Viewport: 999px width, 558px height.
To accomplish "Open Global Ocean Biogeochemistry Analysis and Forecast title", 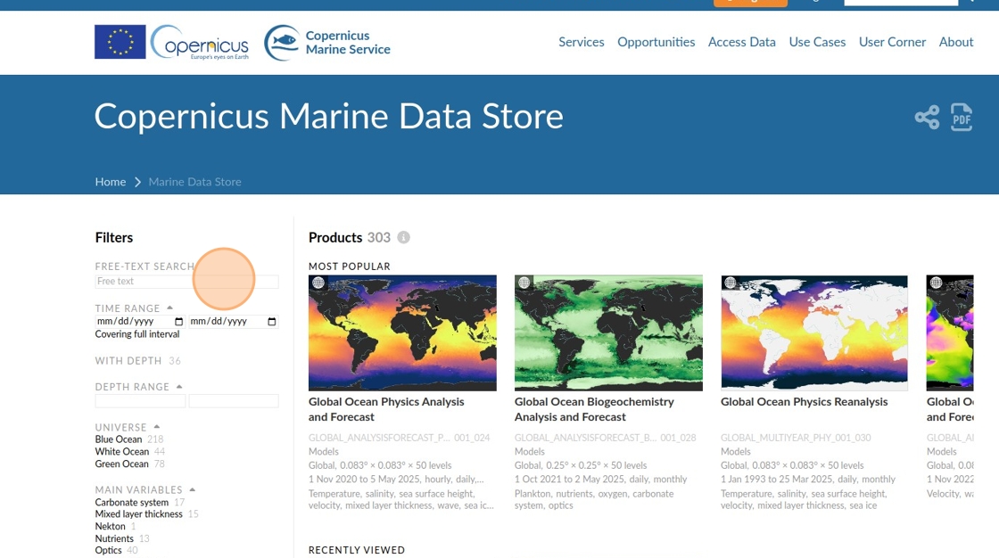I will [x=594, y=409].
